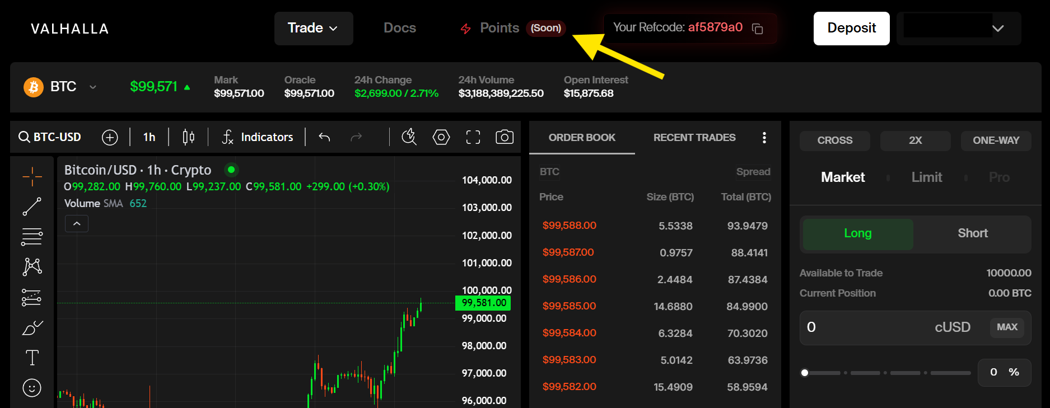Switch to Short position side
The width and height of the screenshot is (1050, 408).
[x=972, y=233]
